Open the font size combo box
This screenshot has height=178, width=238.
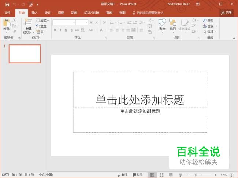[x=82, y=22]
